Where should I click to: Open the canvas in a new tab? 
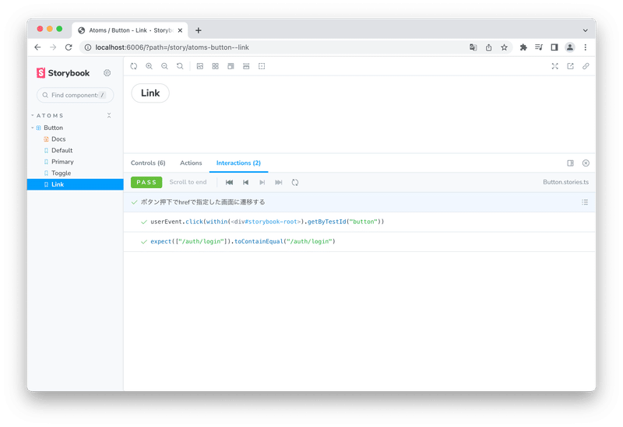click(570, 66)
